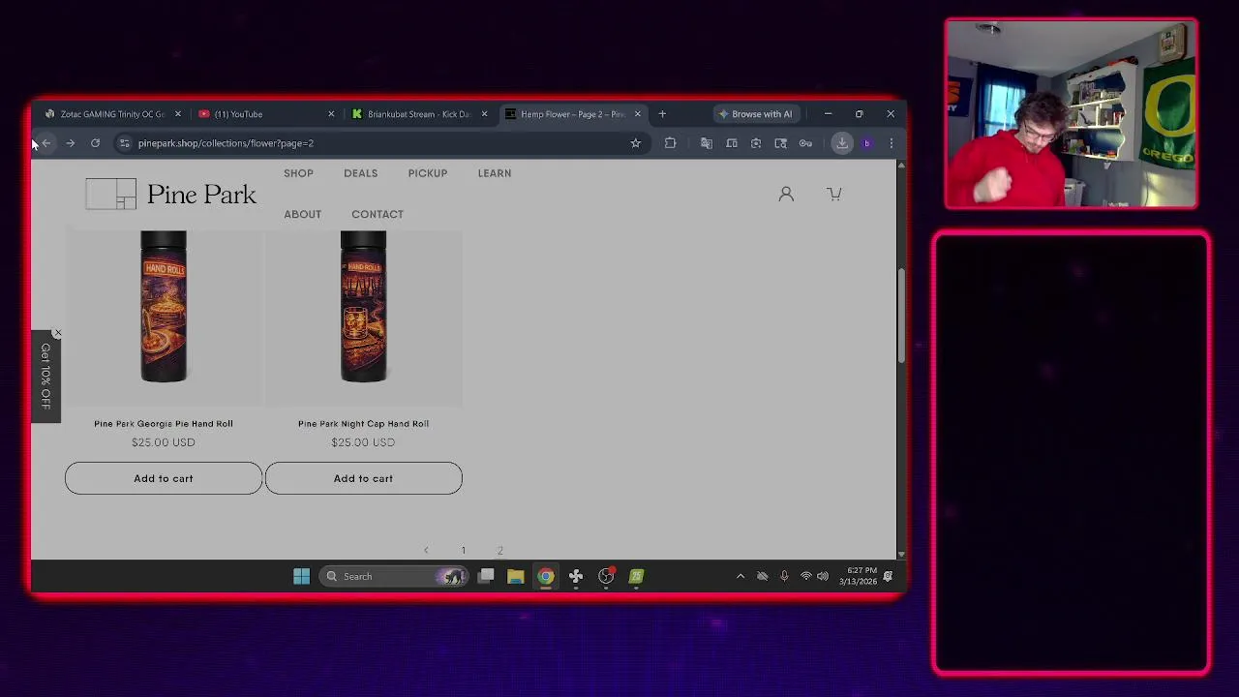Dismiss the Get 10% OFF popup tab

[57, 333]
